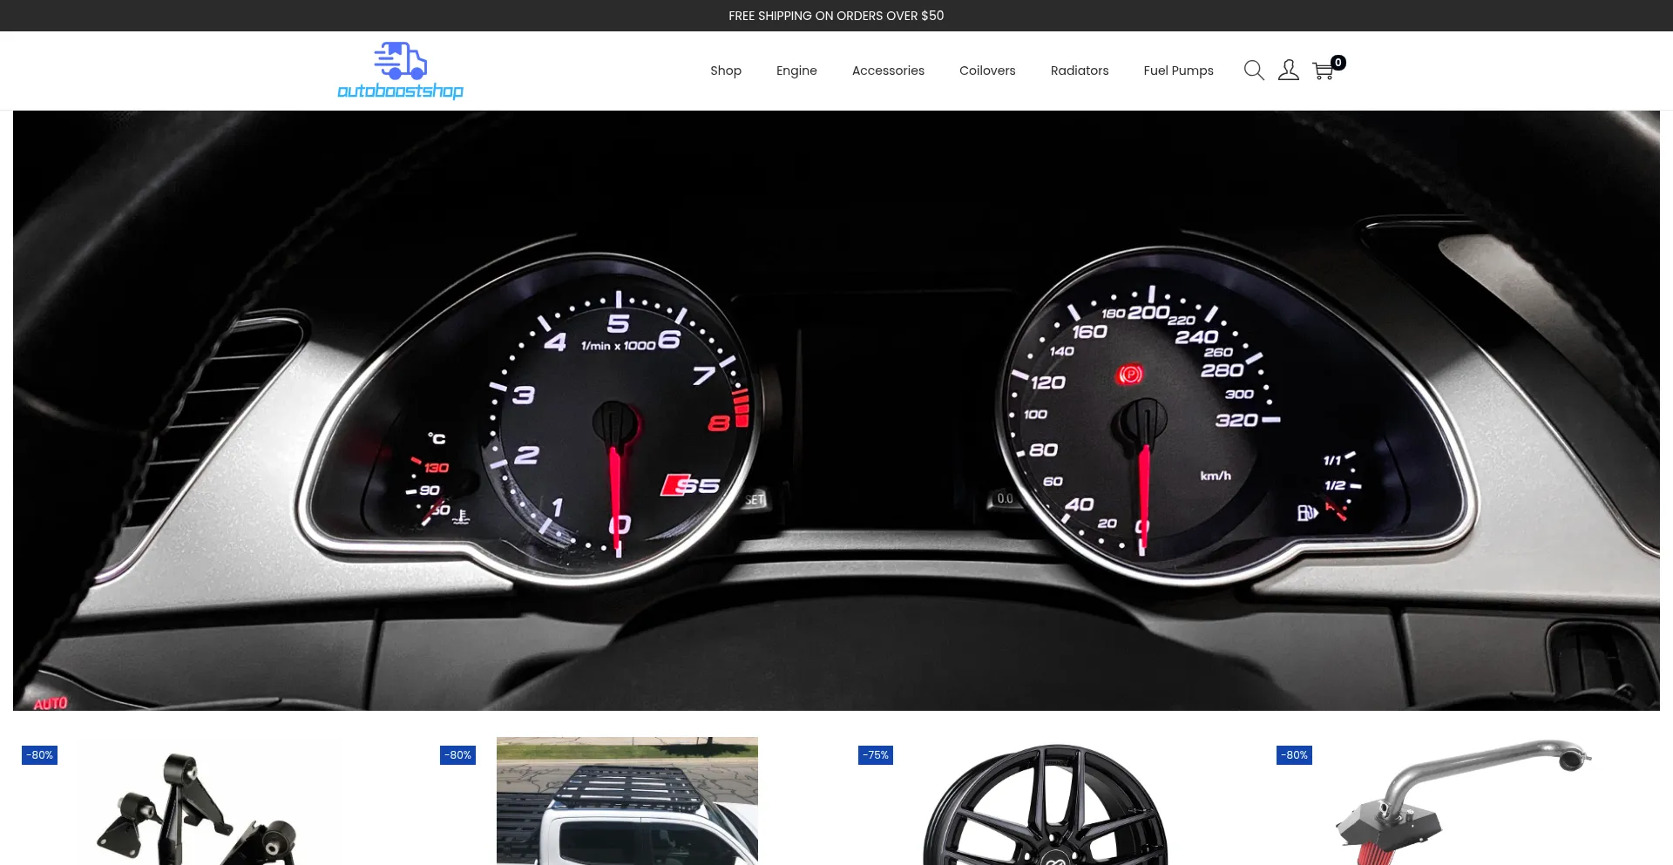
Task: Open the search magnifier icon
Action: (1254, 71)
